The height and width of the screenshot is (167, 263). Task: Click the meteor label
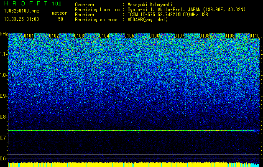click(59, 13)
